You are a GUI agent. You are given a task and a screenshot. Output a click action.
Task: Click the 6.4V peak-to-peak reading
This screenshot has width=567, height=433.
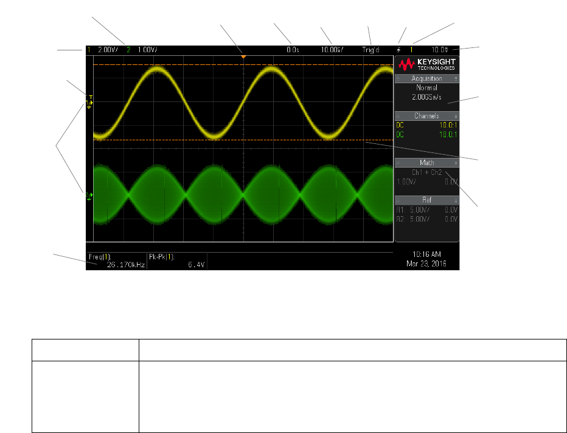tap(197, 265)
